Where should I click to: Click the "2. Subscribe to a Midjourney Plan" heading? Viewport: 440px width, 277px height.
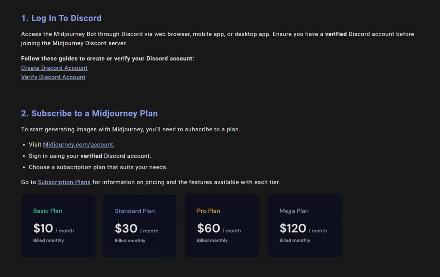(x=89, y=113)
